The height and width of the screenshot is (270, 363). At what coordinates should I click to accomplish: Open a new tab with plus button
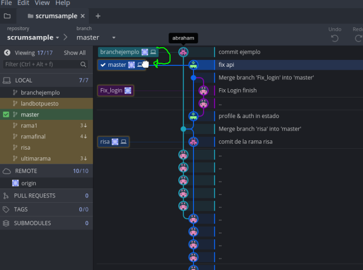click(x=98, y=16)
